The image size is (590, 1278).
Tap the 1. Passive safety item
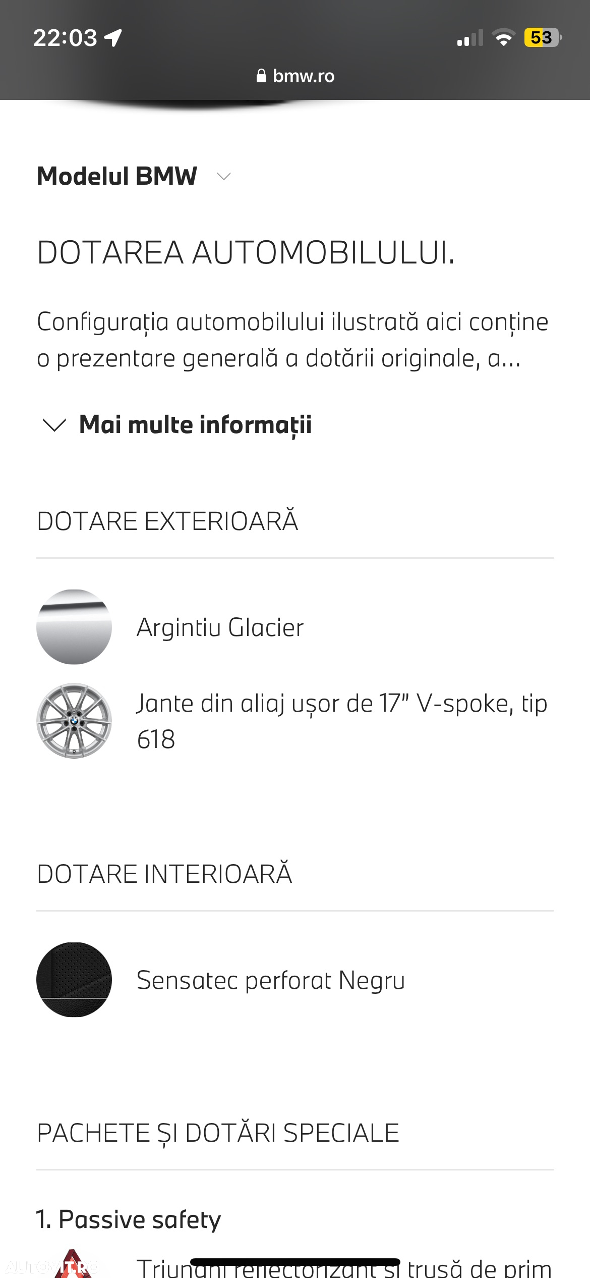pos(129,1219)
